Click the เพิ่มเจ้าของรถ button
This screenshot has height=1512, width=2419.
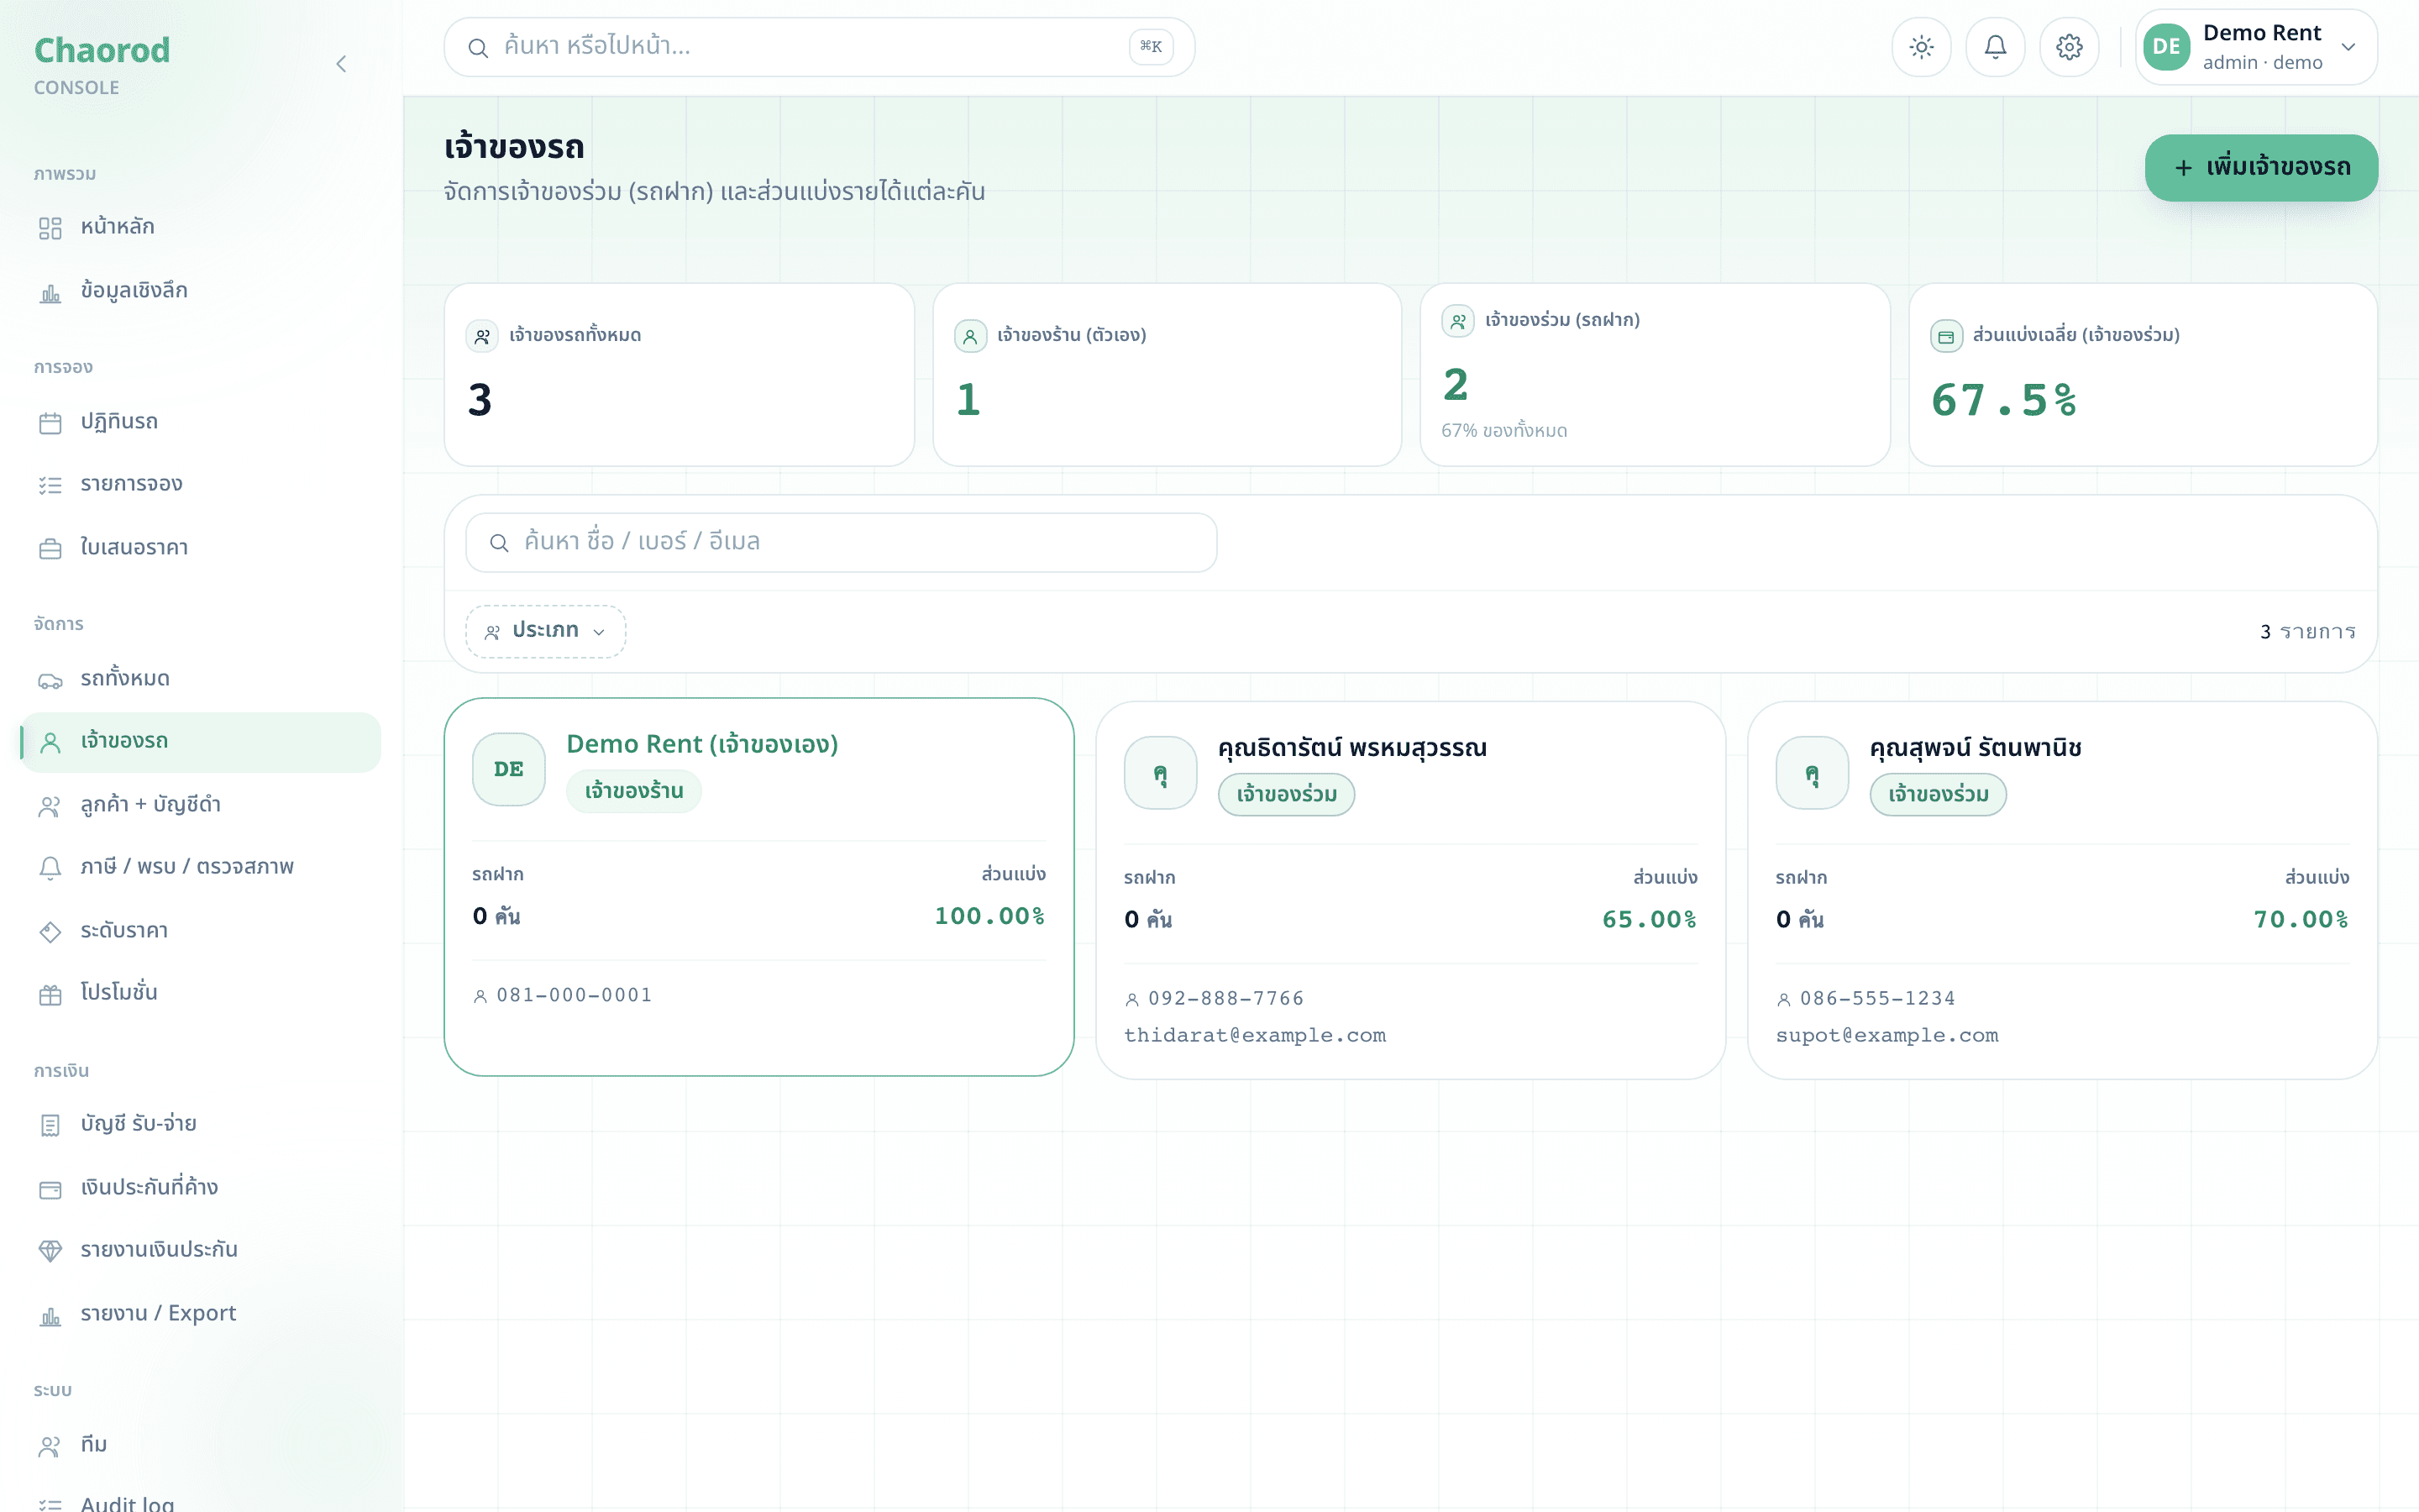pyautogui.click(x=2261, y=167)
